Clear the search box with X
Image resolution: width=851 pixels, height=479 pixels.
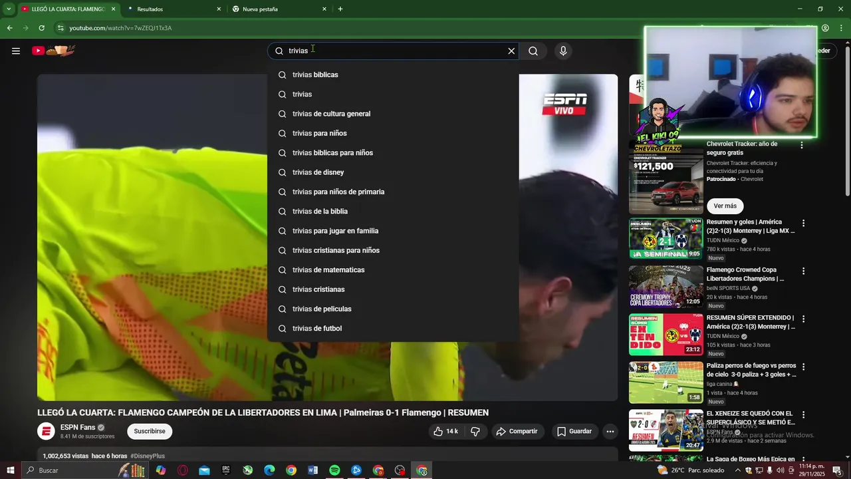click(511, 51)
